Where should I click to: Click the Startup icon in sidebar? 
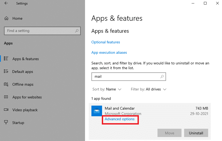pos(6,122)
